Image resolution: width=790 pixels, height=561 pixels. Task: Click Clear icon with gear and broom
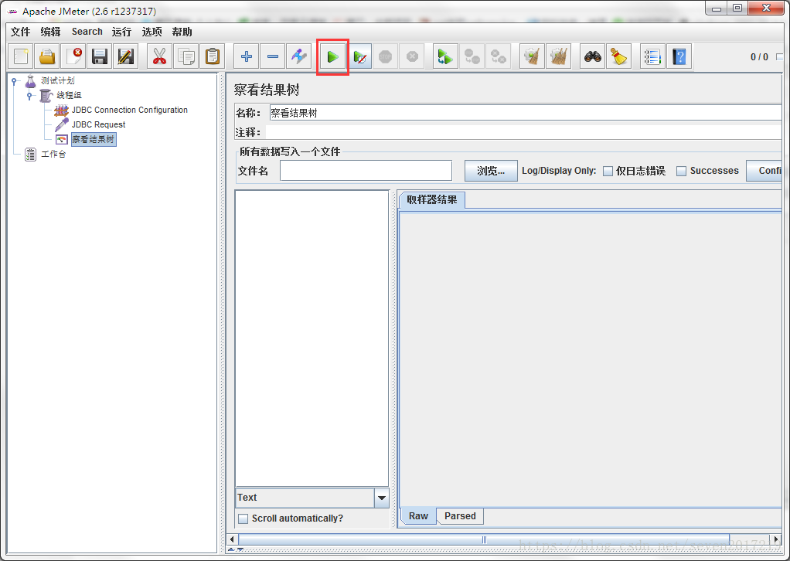click(532, 56)
